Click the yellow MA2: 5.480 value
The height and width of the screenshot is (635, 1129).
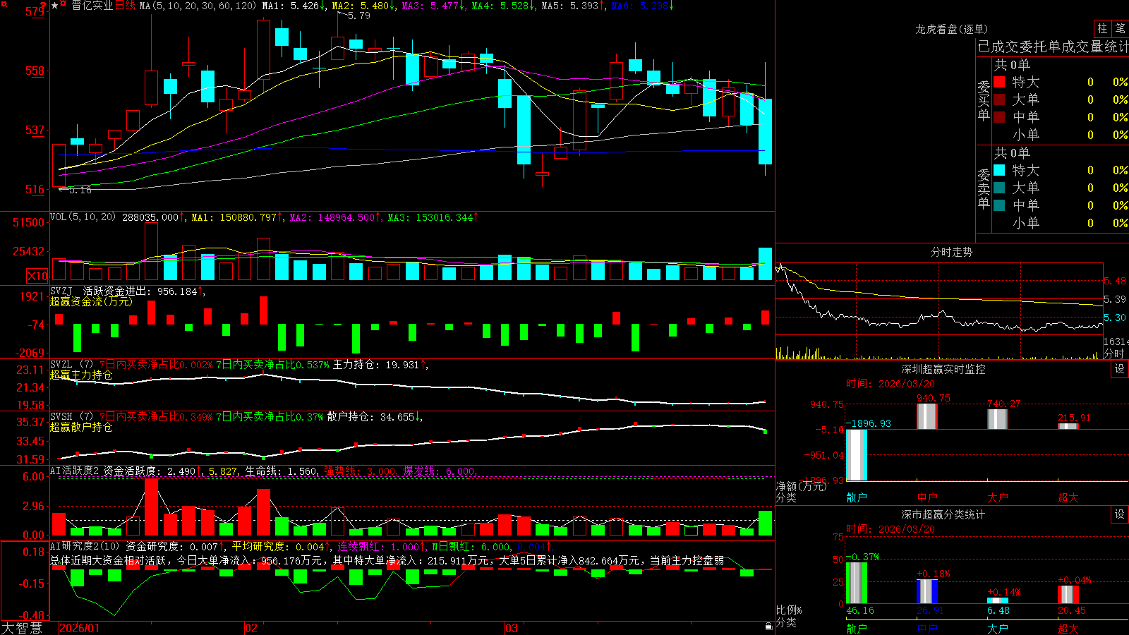tap(363, 6)
